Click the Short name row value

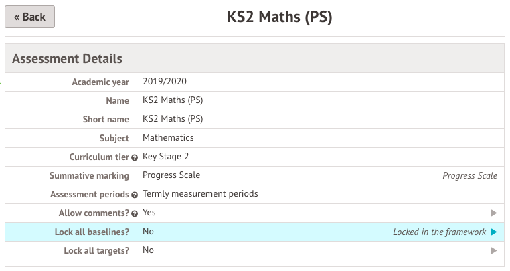pos(173,119)
